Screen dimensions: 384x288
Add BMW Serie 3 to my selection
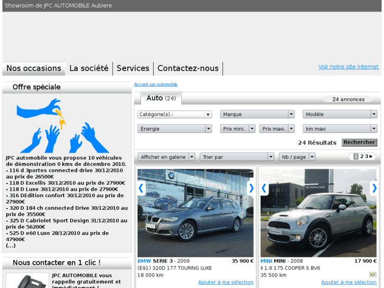[x=226, y=282]
